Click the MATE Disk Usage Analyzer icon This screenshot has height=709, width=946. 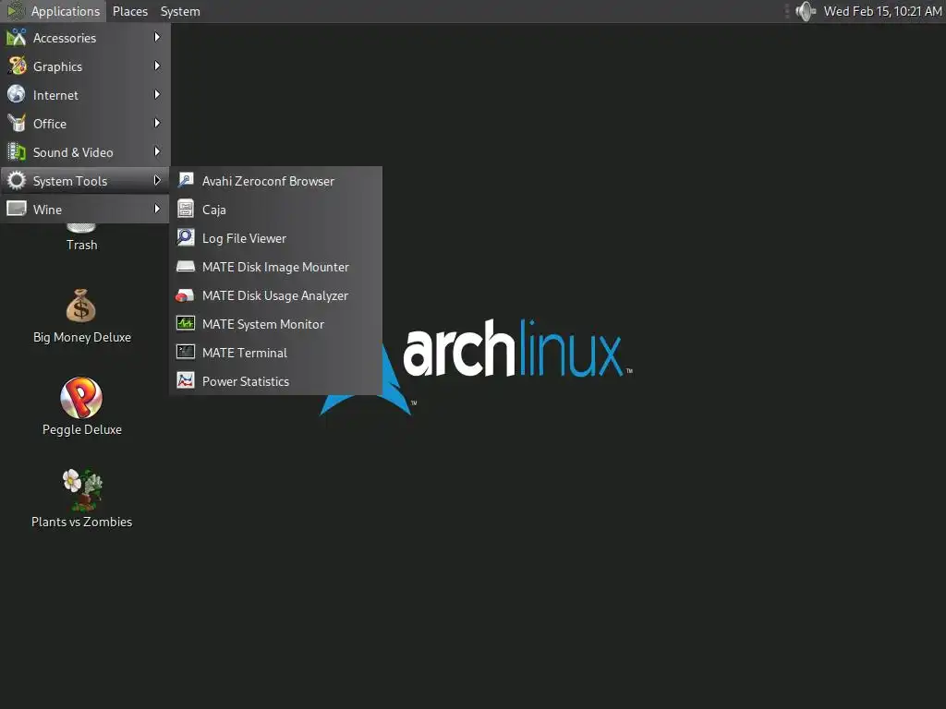pos(185,295)
